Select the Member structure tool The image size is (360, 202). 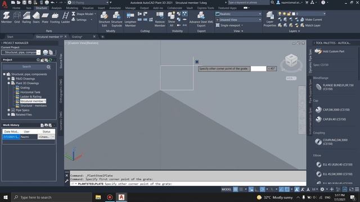[x=6, y=17]
